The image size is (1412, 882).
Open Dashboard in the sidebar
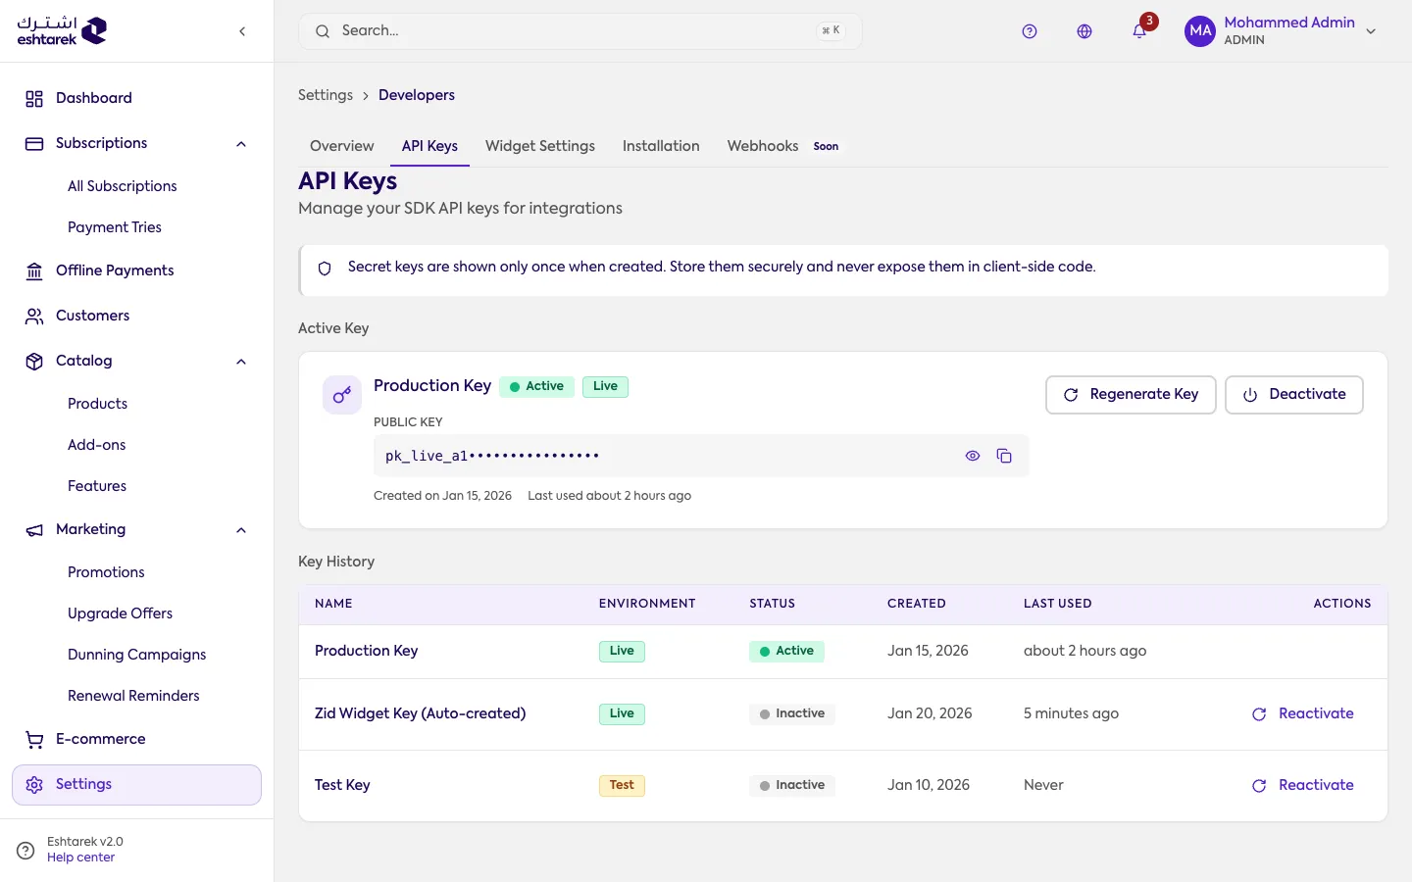[x=136, y=98]
